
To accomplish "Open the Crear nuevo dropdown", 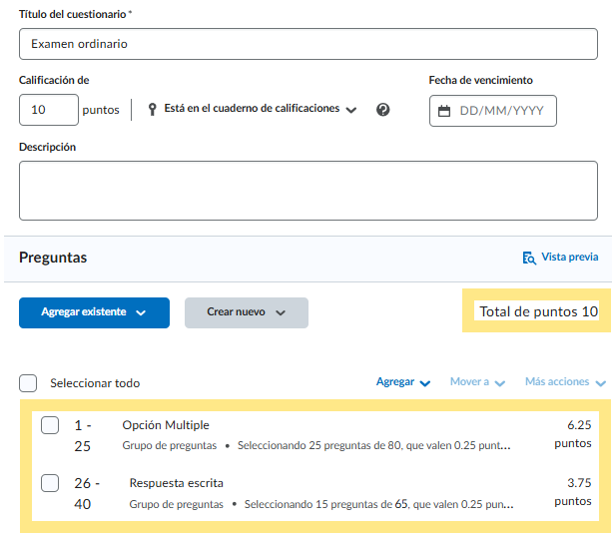I will (246, 312).
